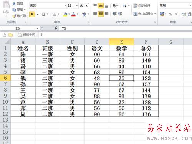Apply the red font color A
Screen dimensions: 192x144
point(73,14)
